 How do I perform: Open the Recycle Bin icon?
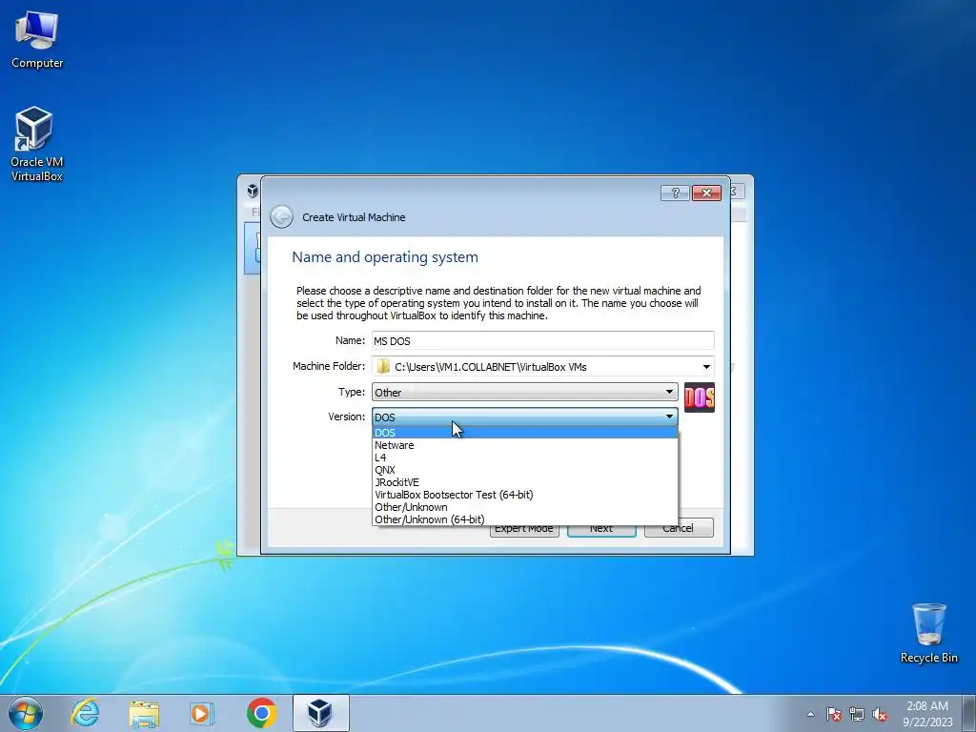coord(928,633)
